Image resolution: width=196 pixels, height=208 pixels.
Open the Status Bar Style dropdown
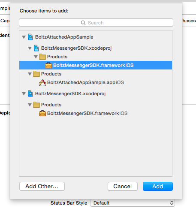(x=133, y=203)
